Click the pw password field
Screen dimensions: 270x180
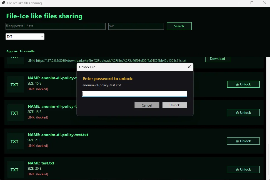click(x=136, y=26)
